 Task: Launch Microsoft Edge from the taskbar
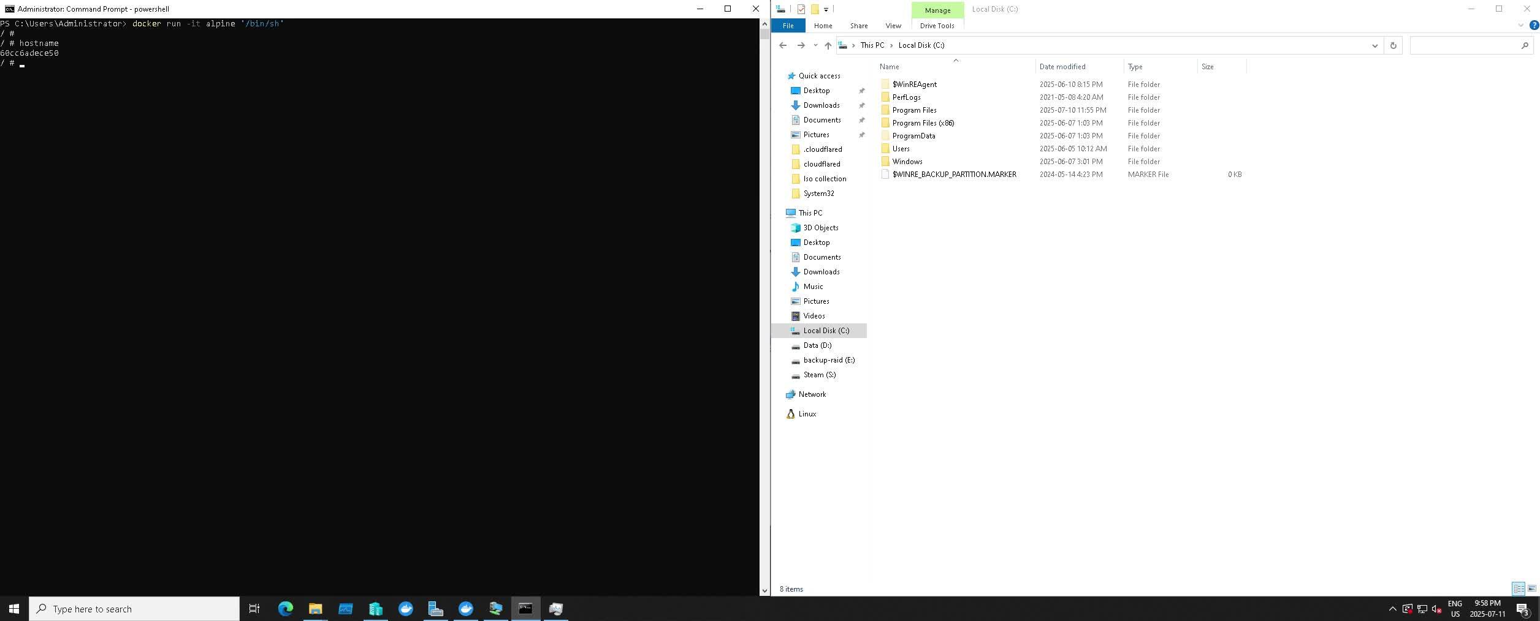[284, 608]
